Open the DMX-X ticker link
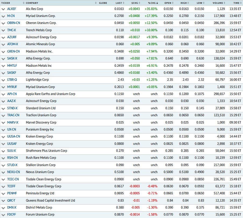The width and height of the screenshot is (243, 218). pyautogui.click(x=12, y=207)
